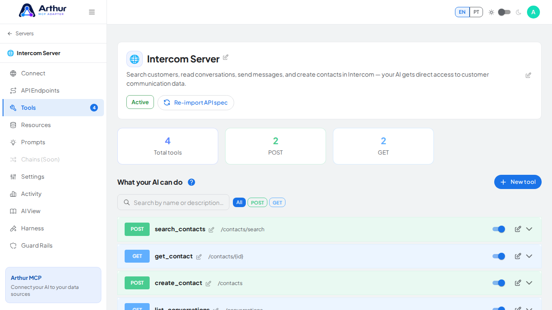Click the Arthur MCP Adapter logo

click(x=43, y=10)
